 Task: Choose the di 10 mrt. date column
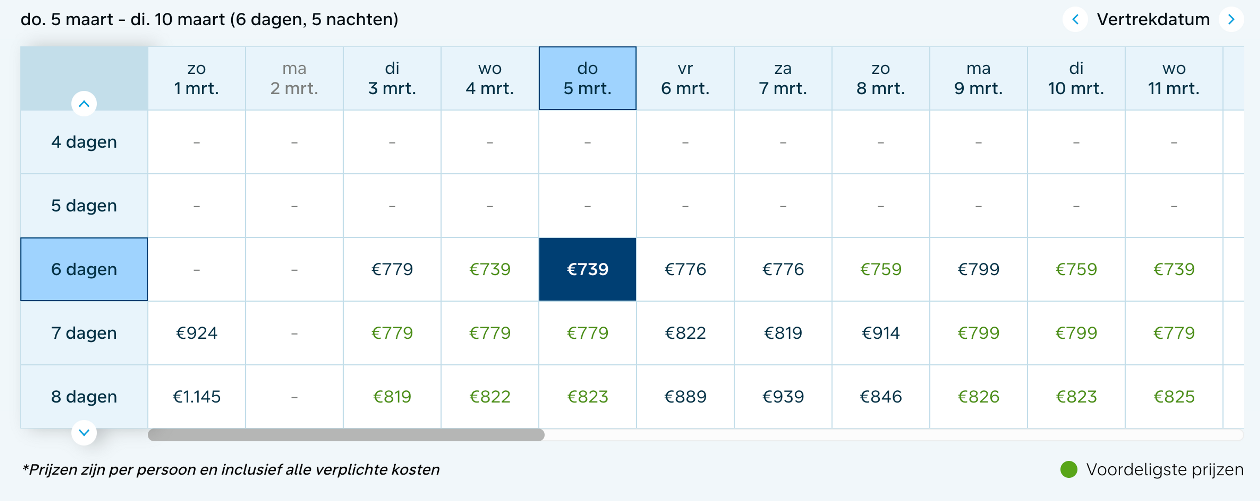click(1076, 78)
